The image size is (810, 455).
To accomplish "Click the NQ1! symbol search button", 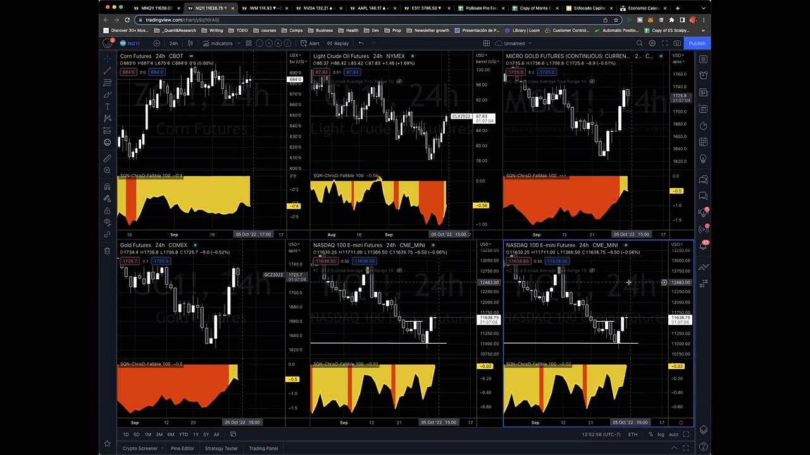I will (130, 44).
